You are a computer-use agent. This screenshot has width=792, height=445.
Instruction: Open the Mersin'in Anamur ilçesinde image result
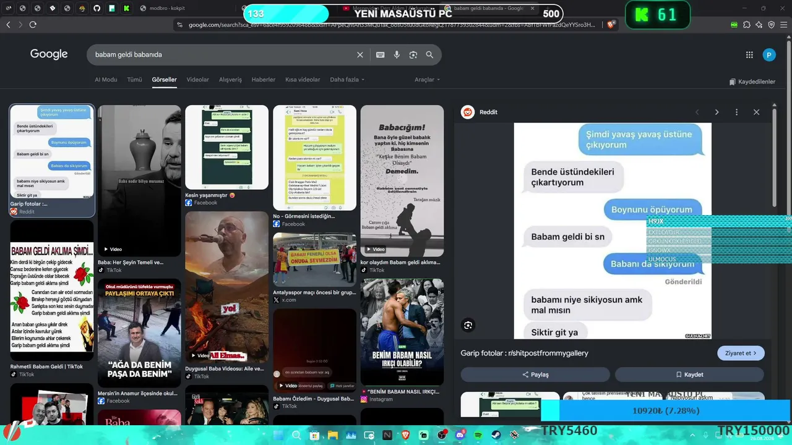tap(139, 333)
